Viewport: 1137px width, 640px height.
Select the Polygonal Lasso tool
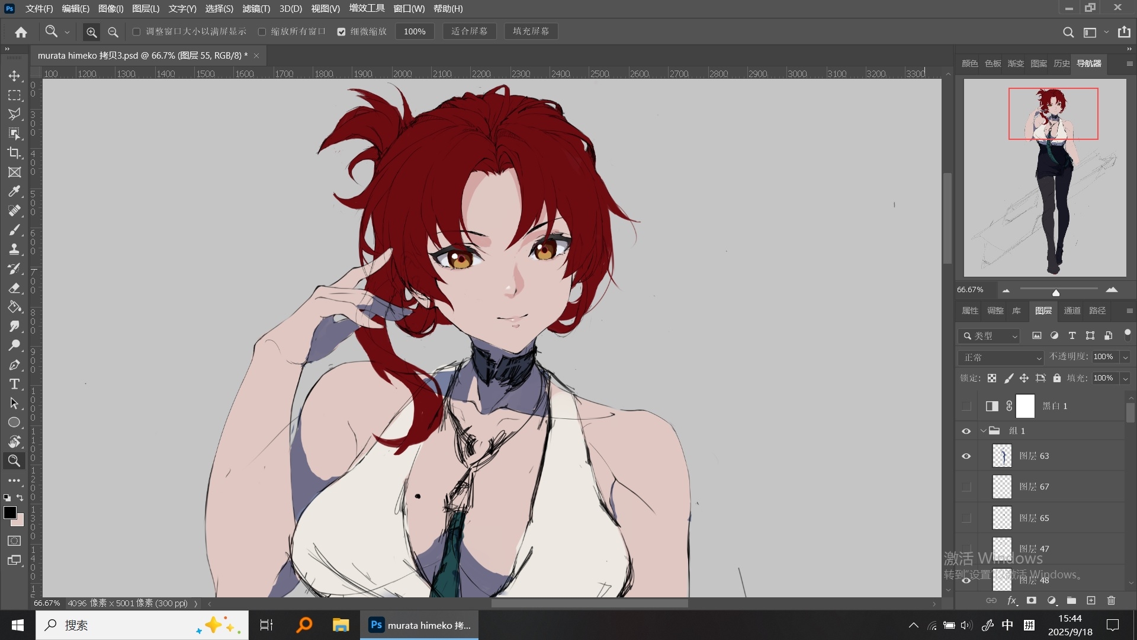point(14,114)
